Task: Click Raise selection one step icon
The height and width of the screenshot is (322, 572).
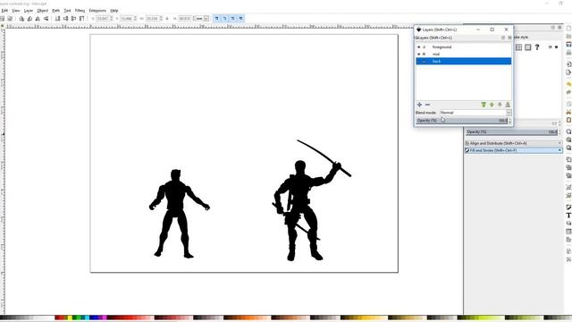Action: (x=73, y=18)
